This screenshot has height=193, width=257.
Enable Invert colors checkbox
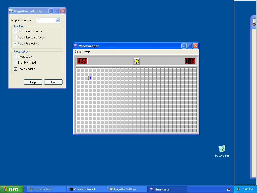[x=15, y=57]
